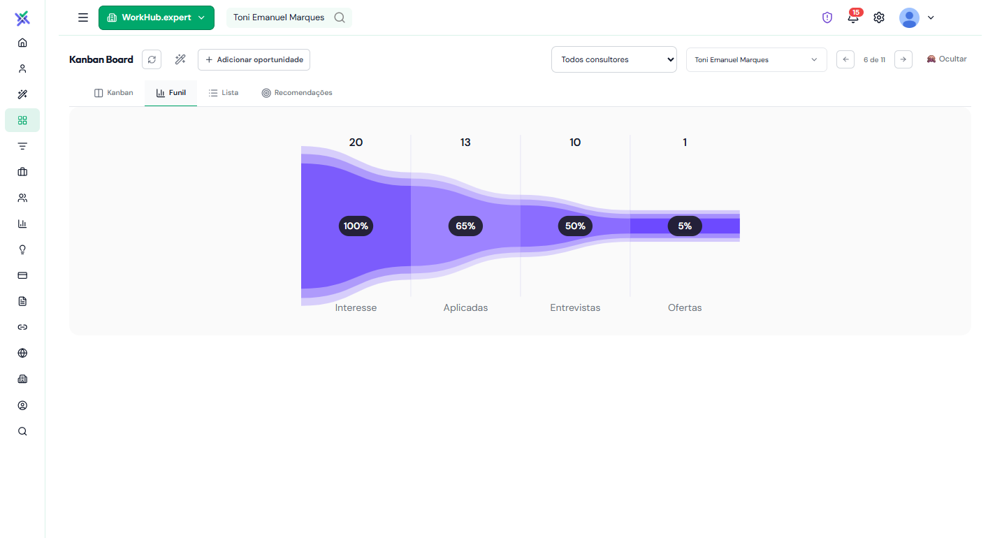
Task: Switch to the Kanban tab
Action: [114, 93]
